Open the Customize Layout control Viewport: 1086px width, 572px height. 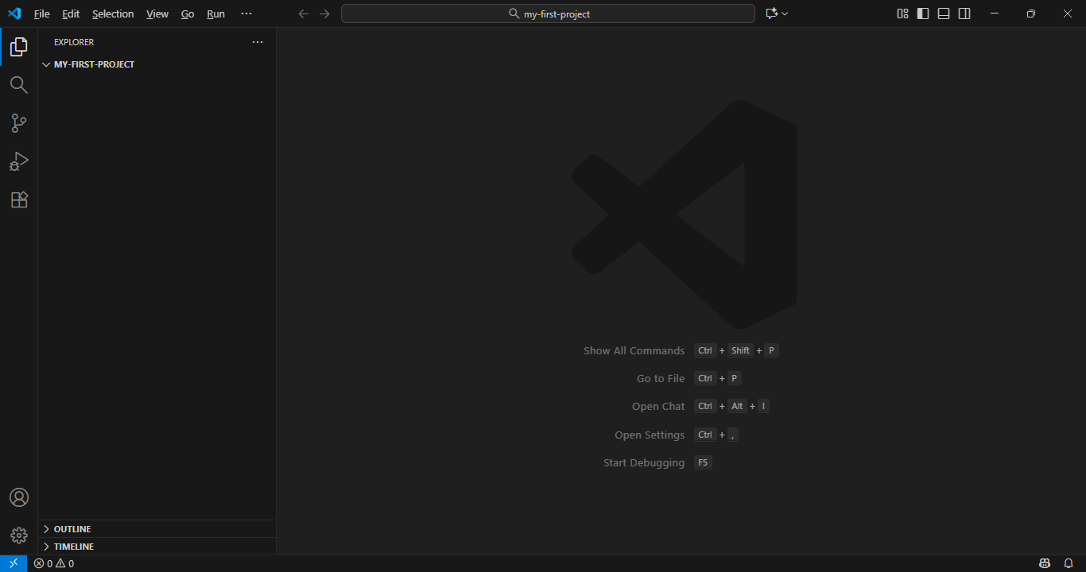tap(902, 14)
